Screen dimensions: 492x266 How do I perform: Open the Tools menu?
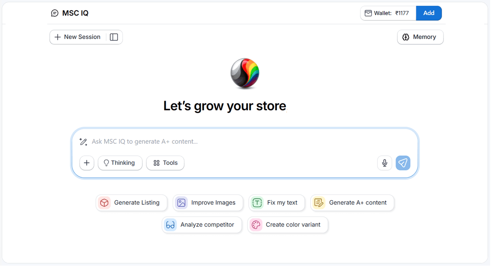pos(165,163)
